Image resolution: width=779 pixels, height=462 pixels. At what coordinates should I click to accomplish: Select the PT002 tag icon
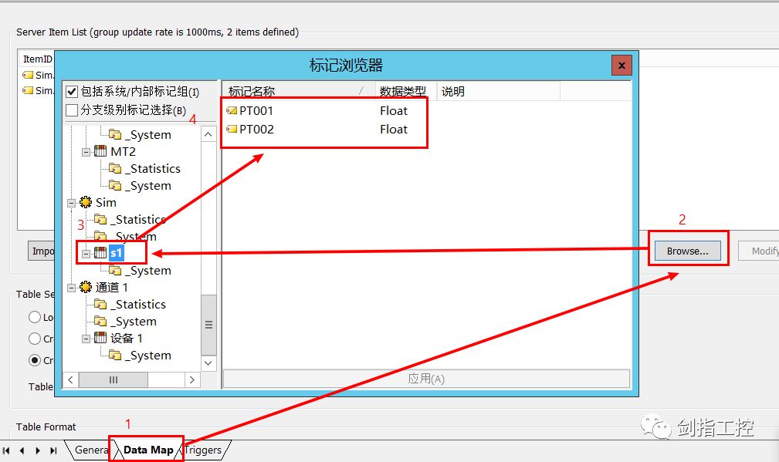click(232, 129)
